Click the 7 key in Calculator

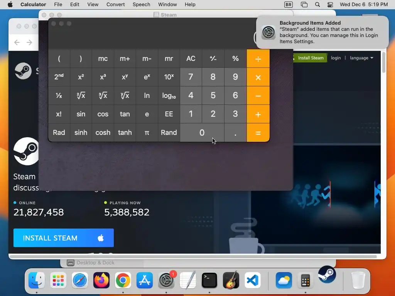[191, 77]
